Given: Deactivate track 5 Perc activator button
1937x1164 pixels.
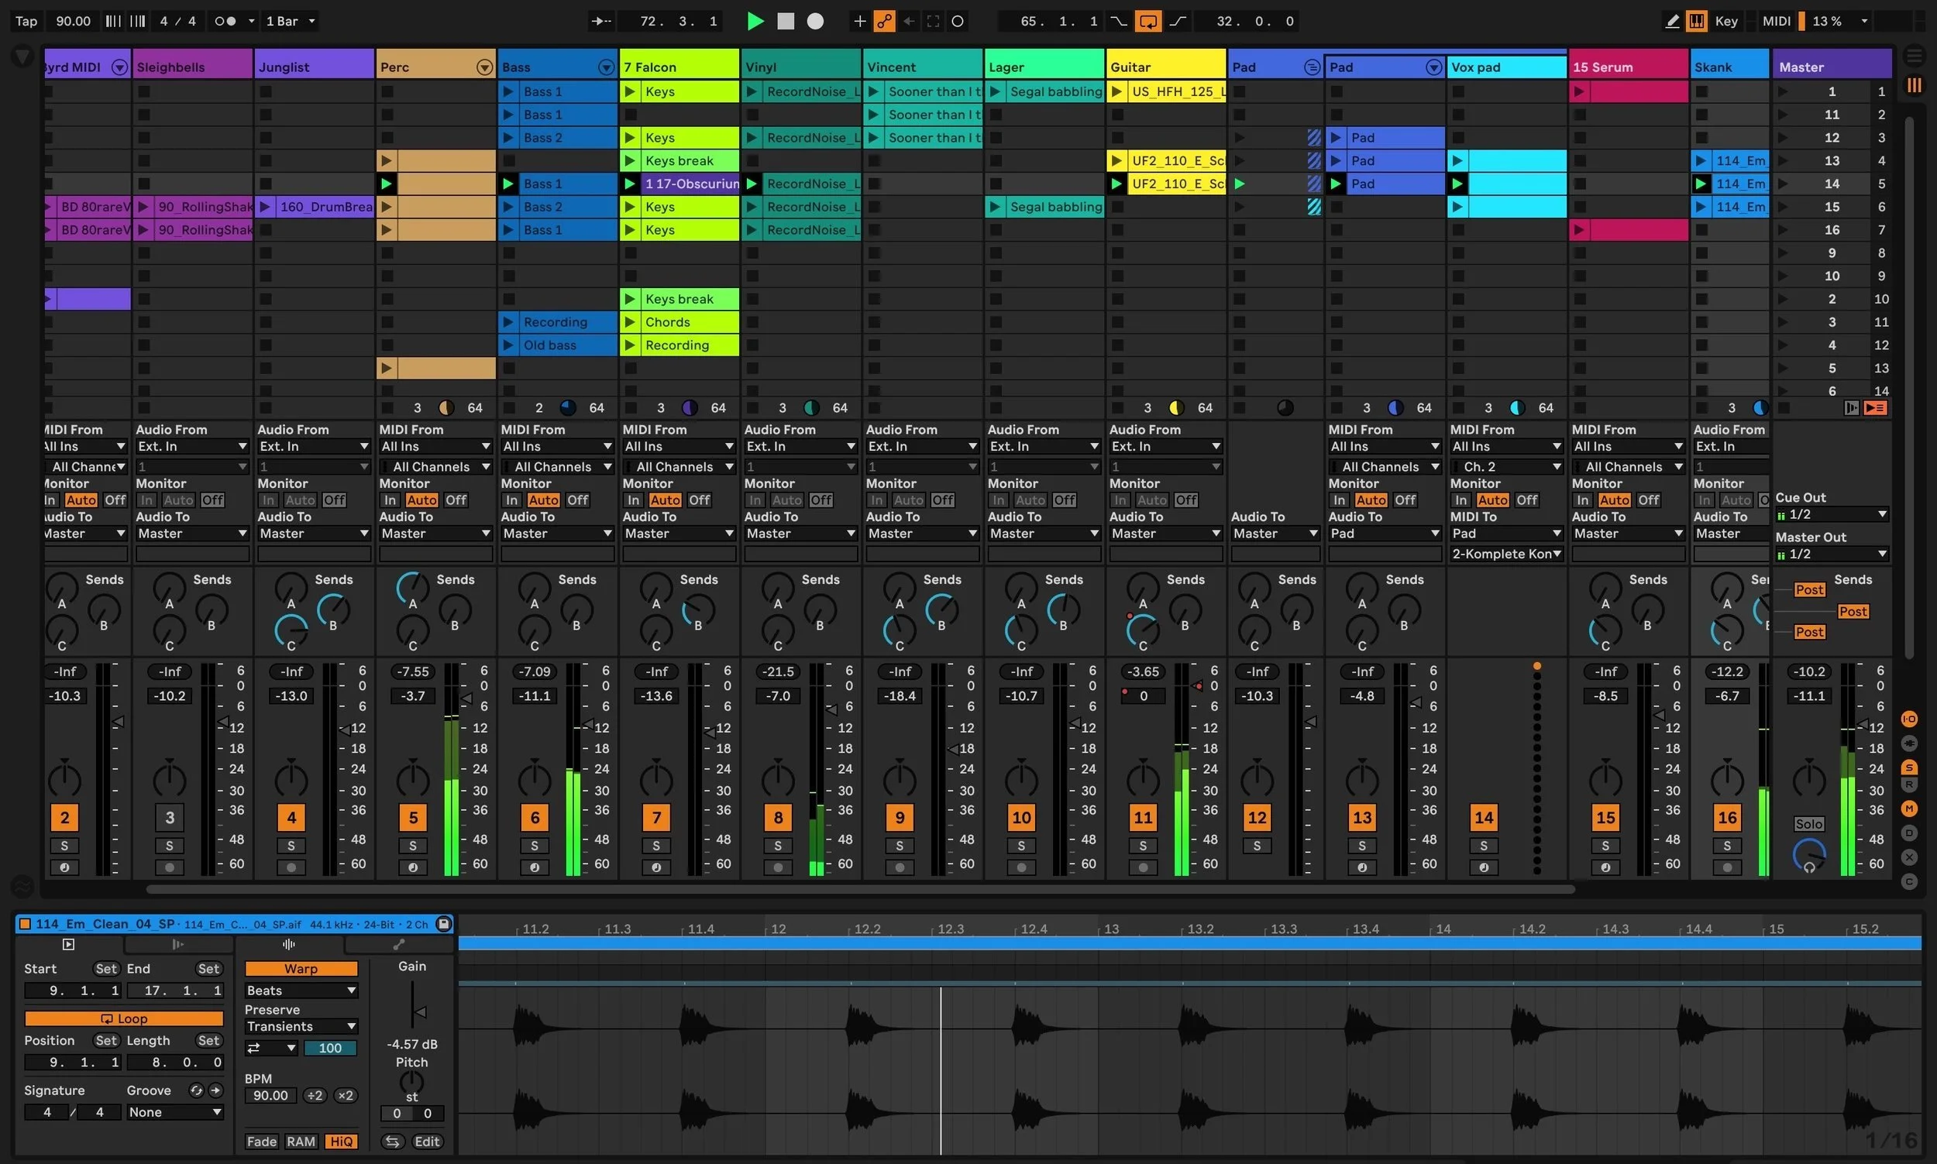Looking at the screenshot, I should (413, 817).
